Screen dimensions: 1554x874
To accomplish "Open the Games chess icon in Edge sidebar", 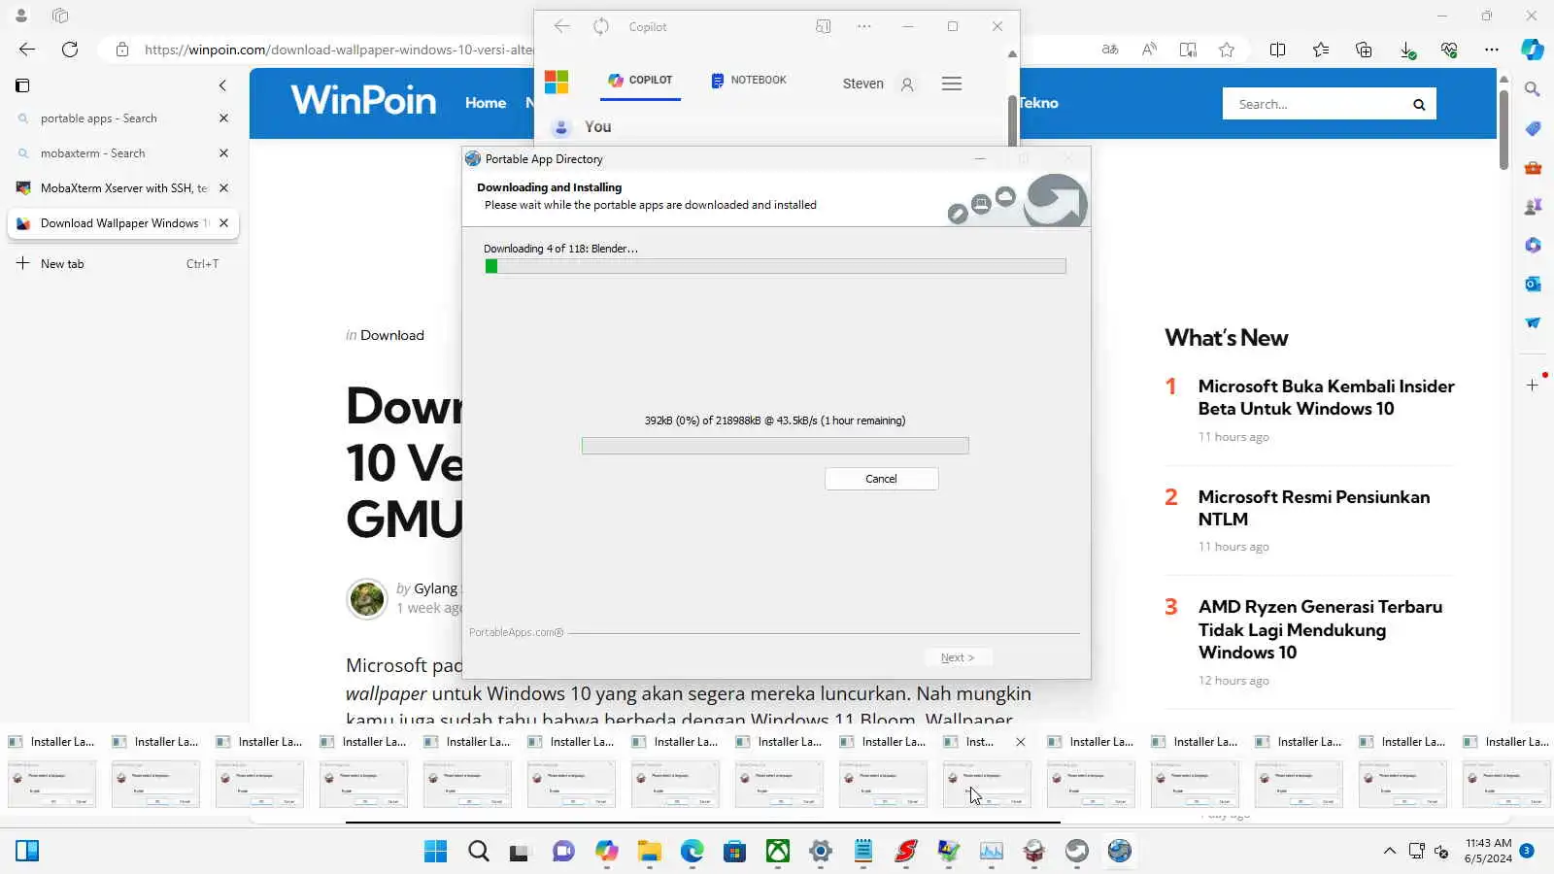I will tap(1533, 206).
